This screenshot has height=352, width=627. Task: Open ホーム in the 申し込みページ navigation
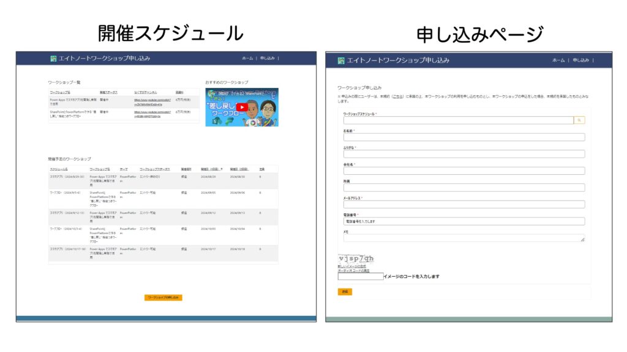coord(558,61)
